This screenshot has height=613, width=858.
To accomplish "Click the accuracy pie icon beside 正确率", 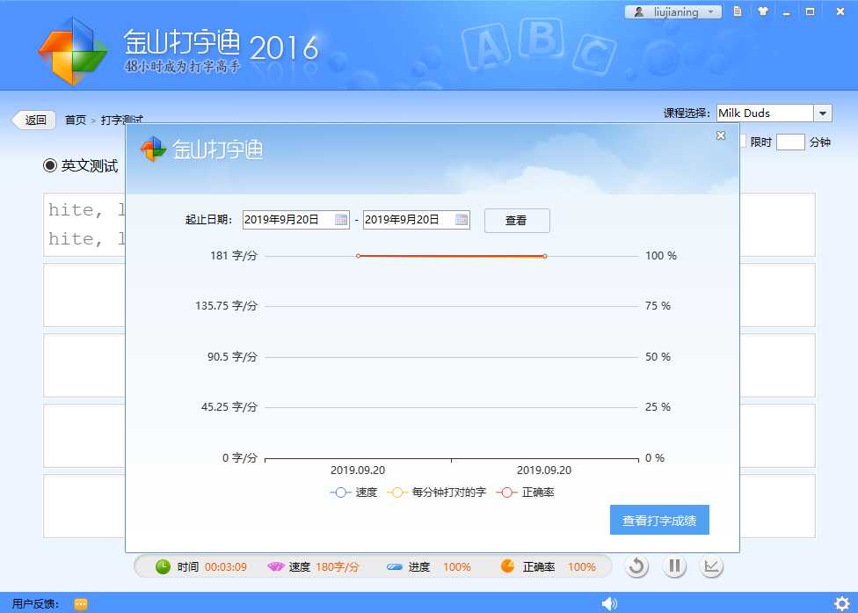I will (x=505, y=567).
